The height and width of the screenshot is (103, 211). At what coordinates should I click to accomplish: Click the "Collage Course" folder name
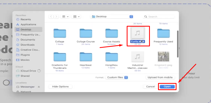click(x=86, y=42)
